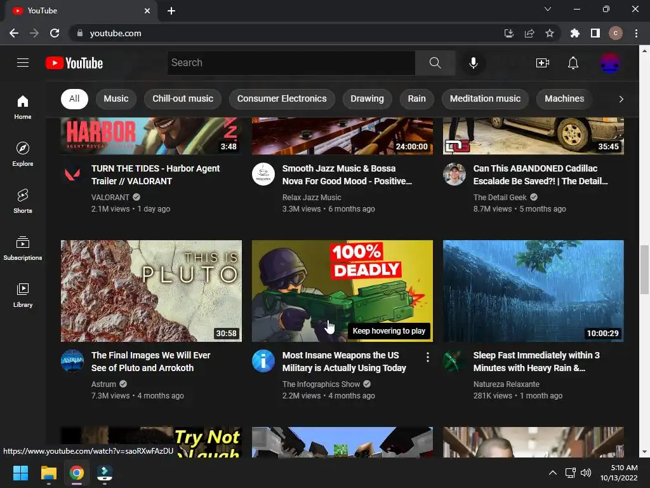
Task: Expand the tab search chevron
Action: (548, 9)
